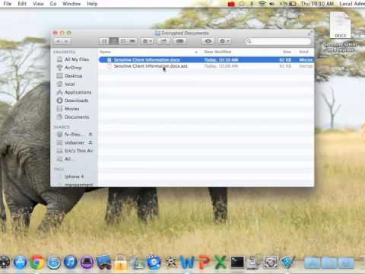Open the Xcode hammer icon in the Dock

[287, 262]
